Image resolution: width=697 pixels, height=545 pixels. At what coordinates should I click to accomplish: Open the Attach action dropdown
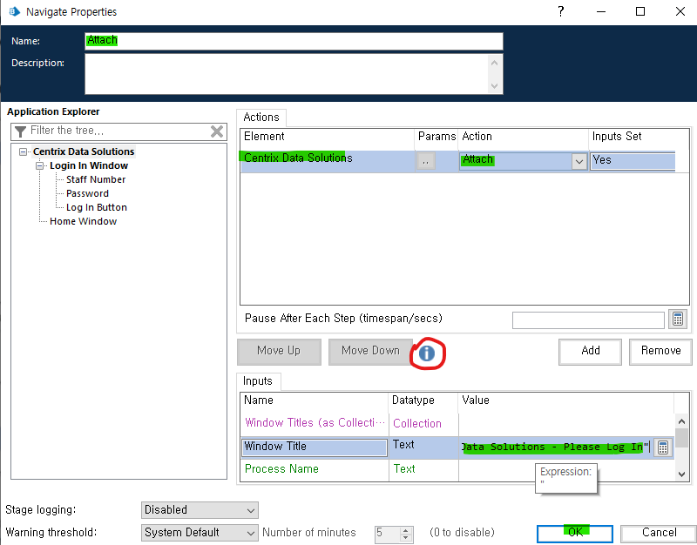click(579, 161)
